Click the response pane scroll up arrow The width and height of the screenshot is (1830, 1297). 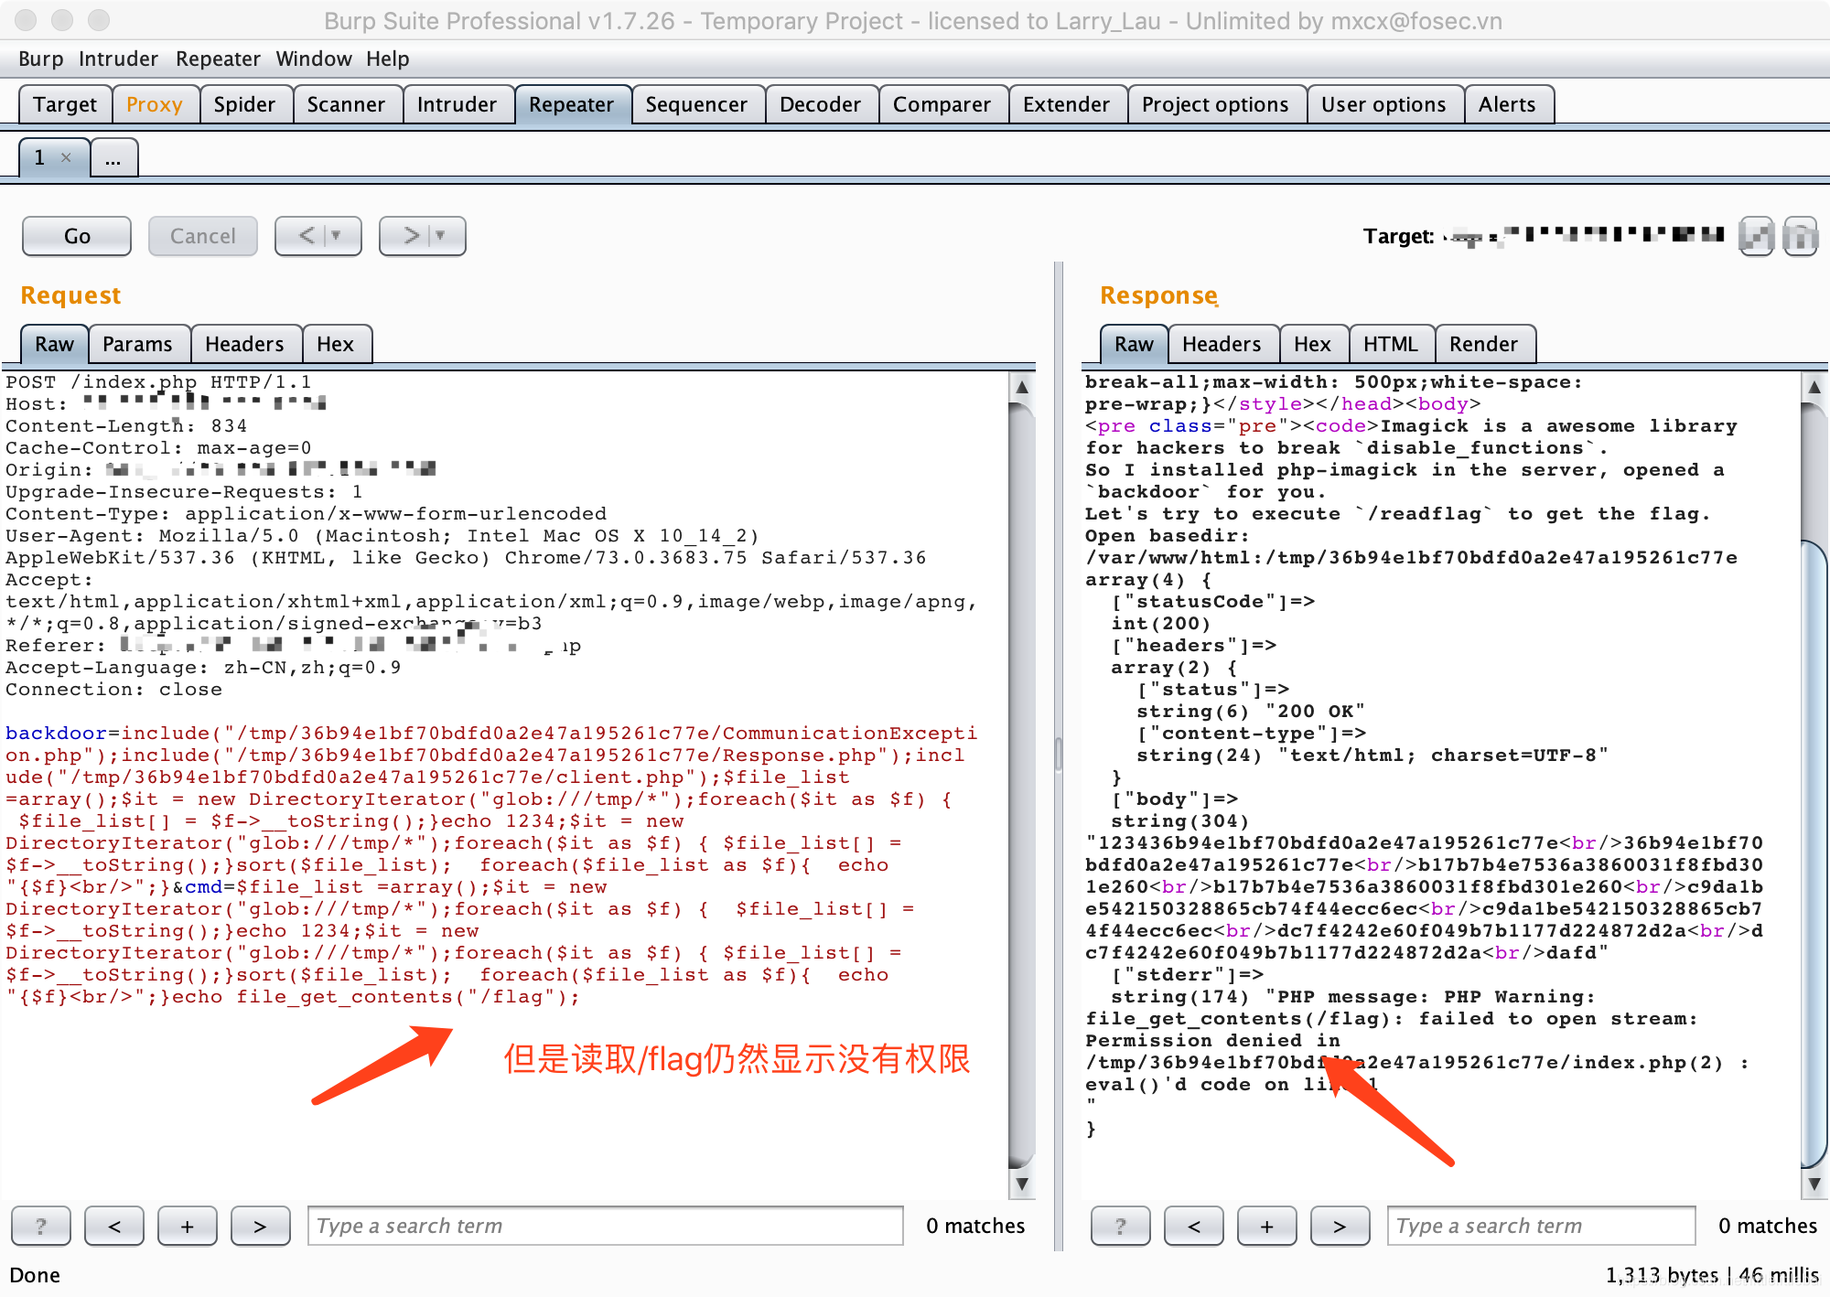(x=1814, y=386)
